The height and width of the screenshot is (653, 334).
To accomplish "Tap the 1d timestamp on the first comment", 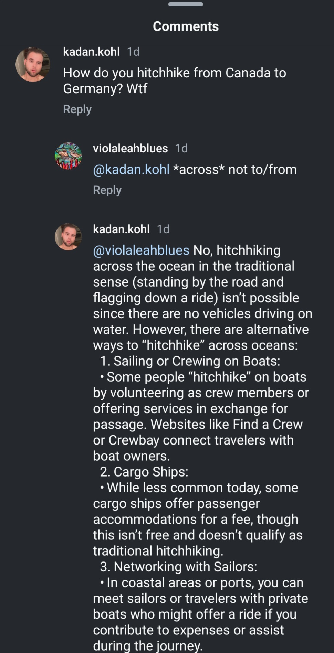I will (x=133, y=52).
